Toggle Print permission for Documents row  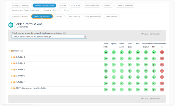point(138,52)
